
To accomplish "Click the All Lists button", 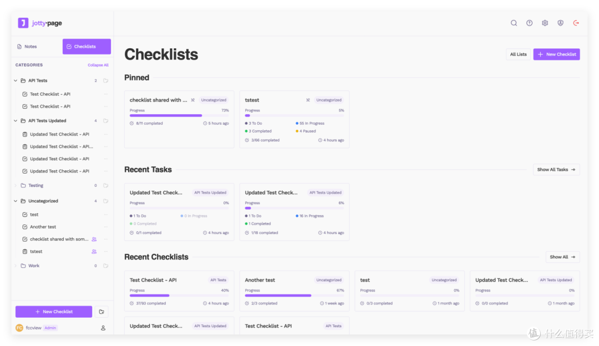I will click(518, 54).
